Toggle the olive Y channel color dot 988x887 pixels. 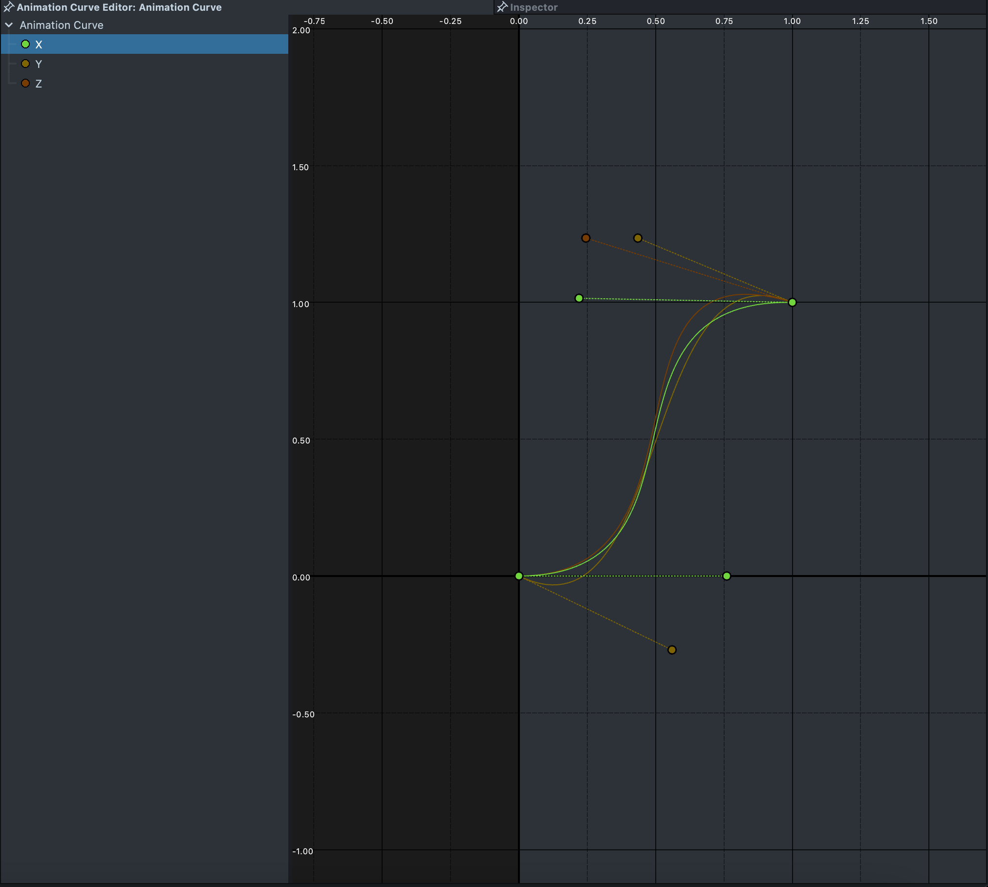pos(25,64)
